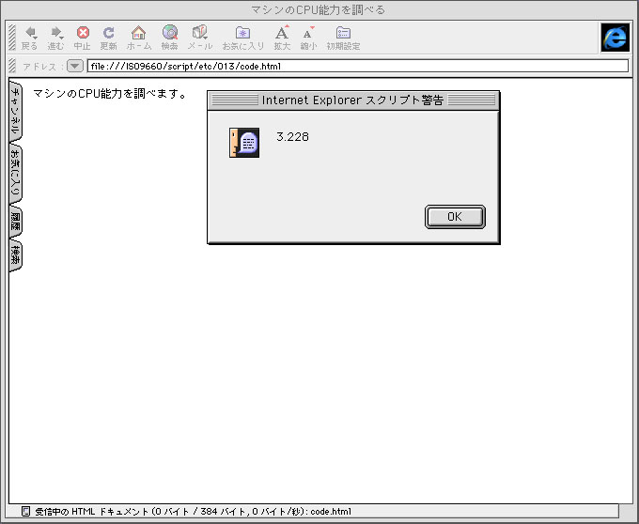This screenshot has width=639, height=524.
Task: Click the document icon in status bar
Action: click(25, 511)
